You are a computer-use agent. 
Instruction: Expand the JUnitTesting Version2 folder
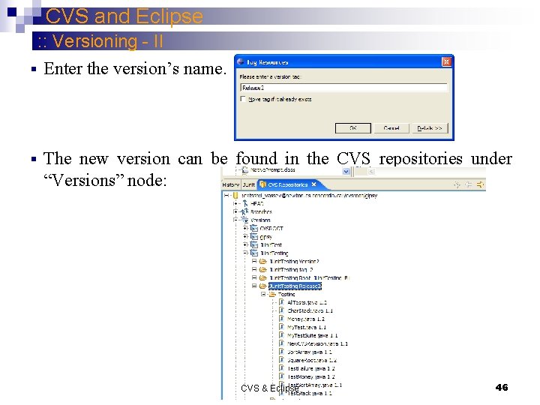(254, 262)
